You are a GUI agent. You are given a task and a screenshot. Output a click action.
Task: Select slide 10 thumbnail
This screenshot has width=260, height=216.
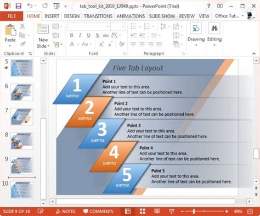(x=22, y=190)
